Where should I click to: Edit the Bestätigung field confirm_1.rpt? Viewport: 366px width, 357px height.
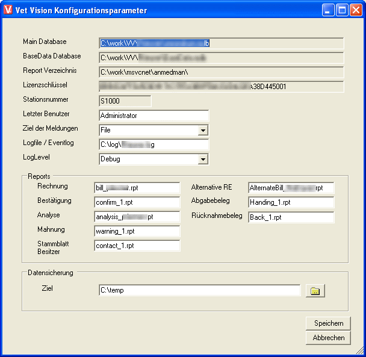[x=137, y=202]
